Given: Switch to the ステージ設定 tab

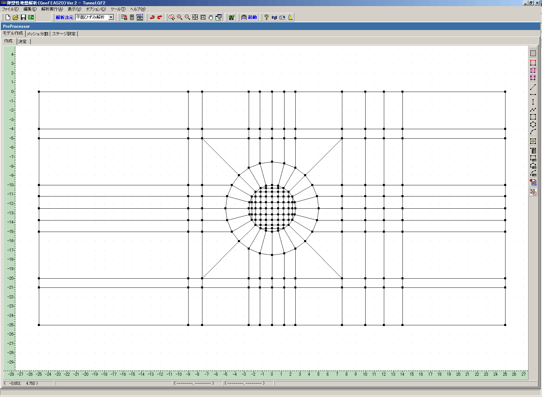Looking at the screenshot, I should point(64,34).
